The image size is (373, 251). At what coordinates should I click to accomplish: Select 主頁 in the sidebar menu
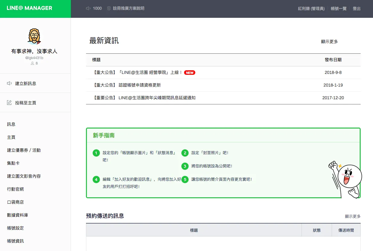pos(11,137)
